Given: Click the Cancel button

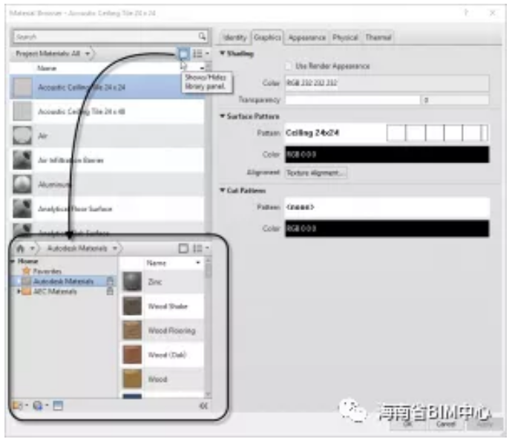Looking at the screenshot, I should pos(446,424).
